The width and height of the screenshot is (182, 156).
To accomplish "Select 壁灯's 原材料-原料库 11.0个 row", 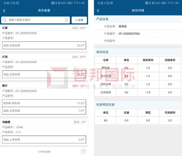I will 44,103.
